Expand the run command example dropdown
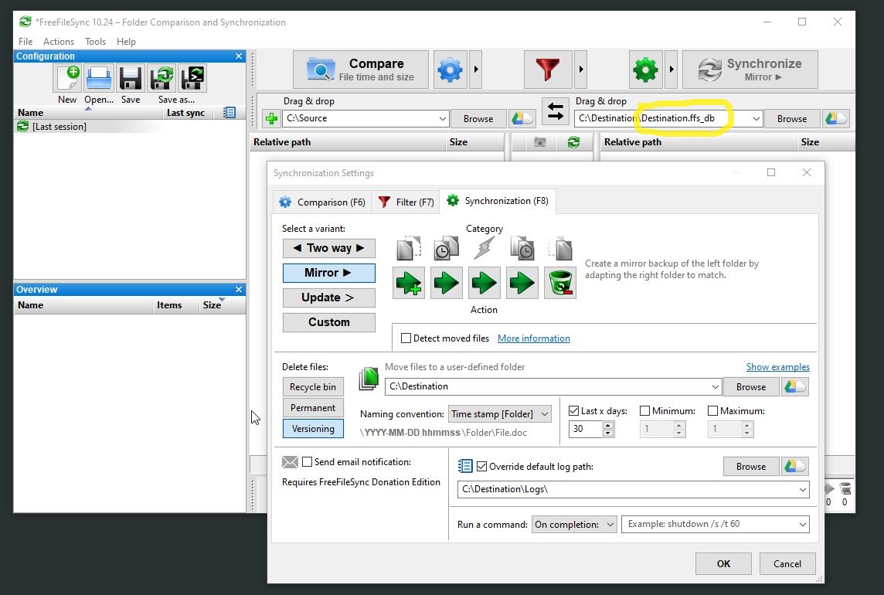 (x=802, y=525)
